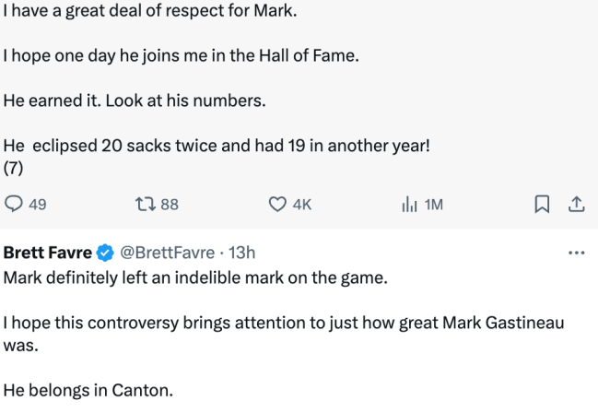Open the tweet via the 13h timestamp

coord(241,253)
